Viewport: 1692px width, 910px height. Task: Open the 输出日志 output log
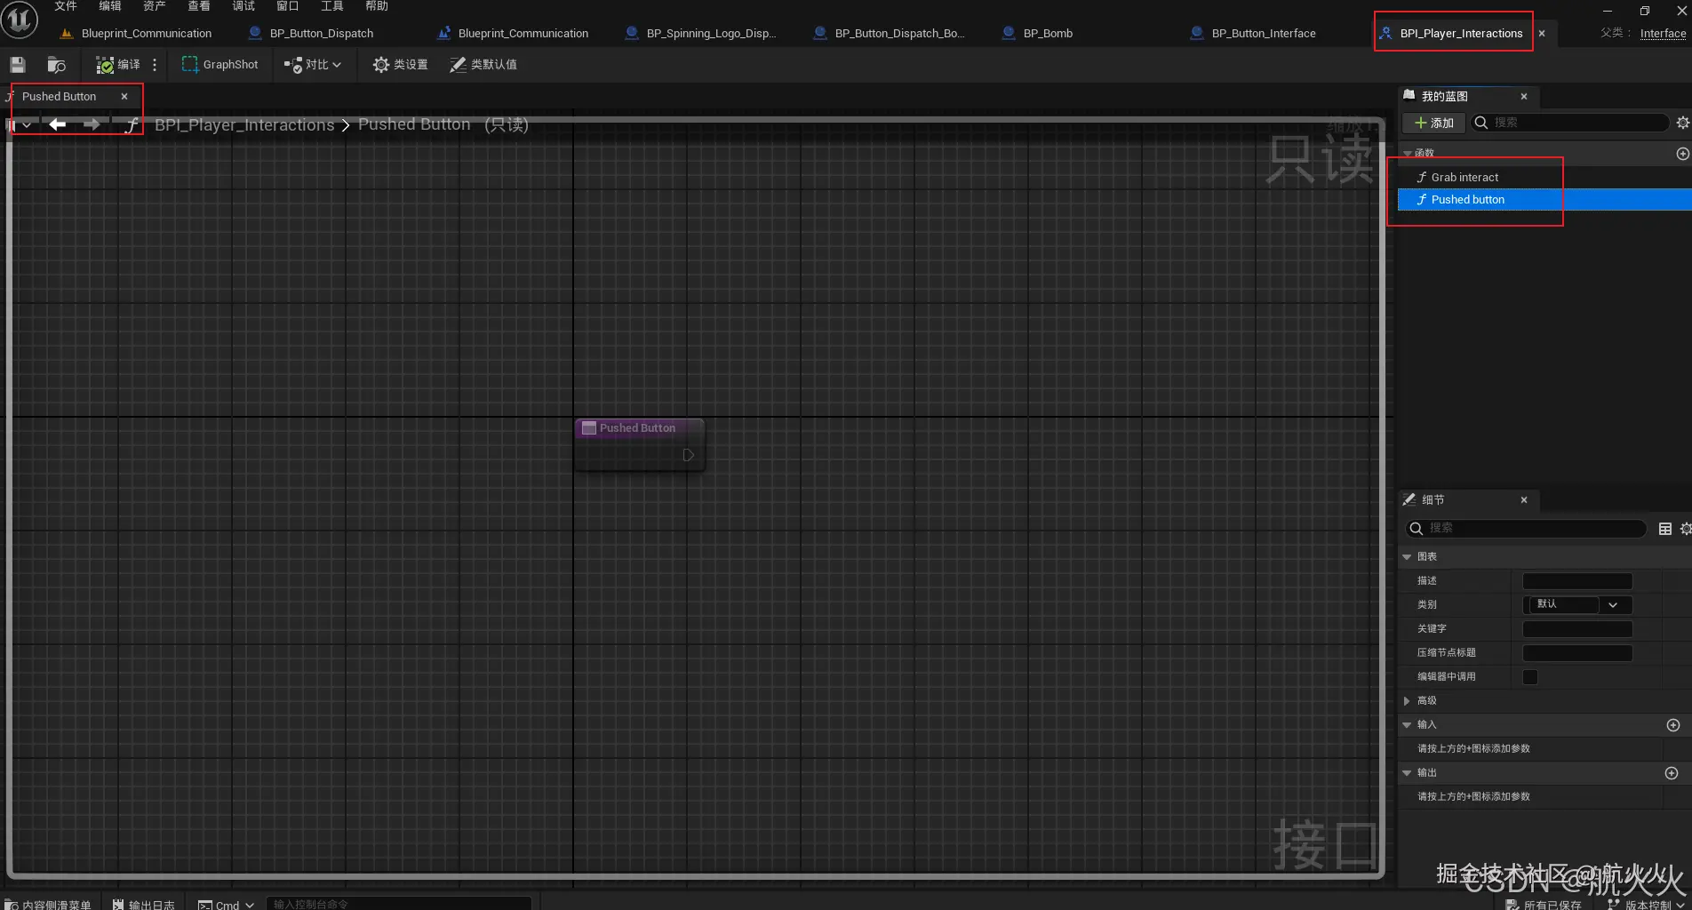tap(144, 904)
